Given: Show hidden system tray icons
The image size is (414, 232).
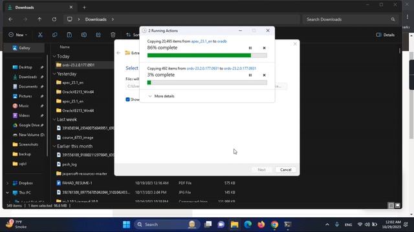Looking at the screenshot, I should click(327, 225).
